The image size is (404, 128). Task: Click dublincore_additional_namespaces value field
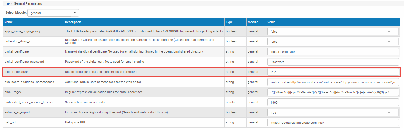[333, 82]
